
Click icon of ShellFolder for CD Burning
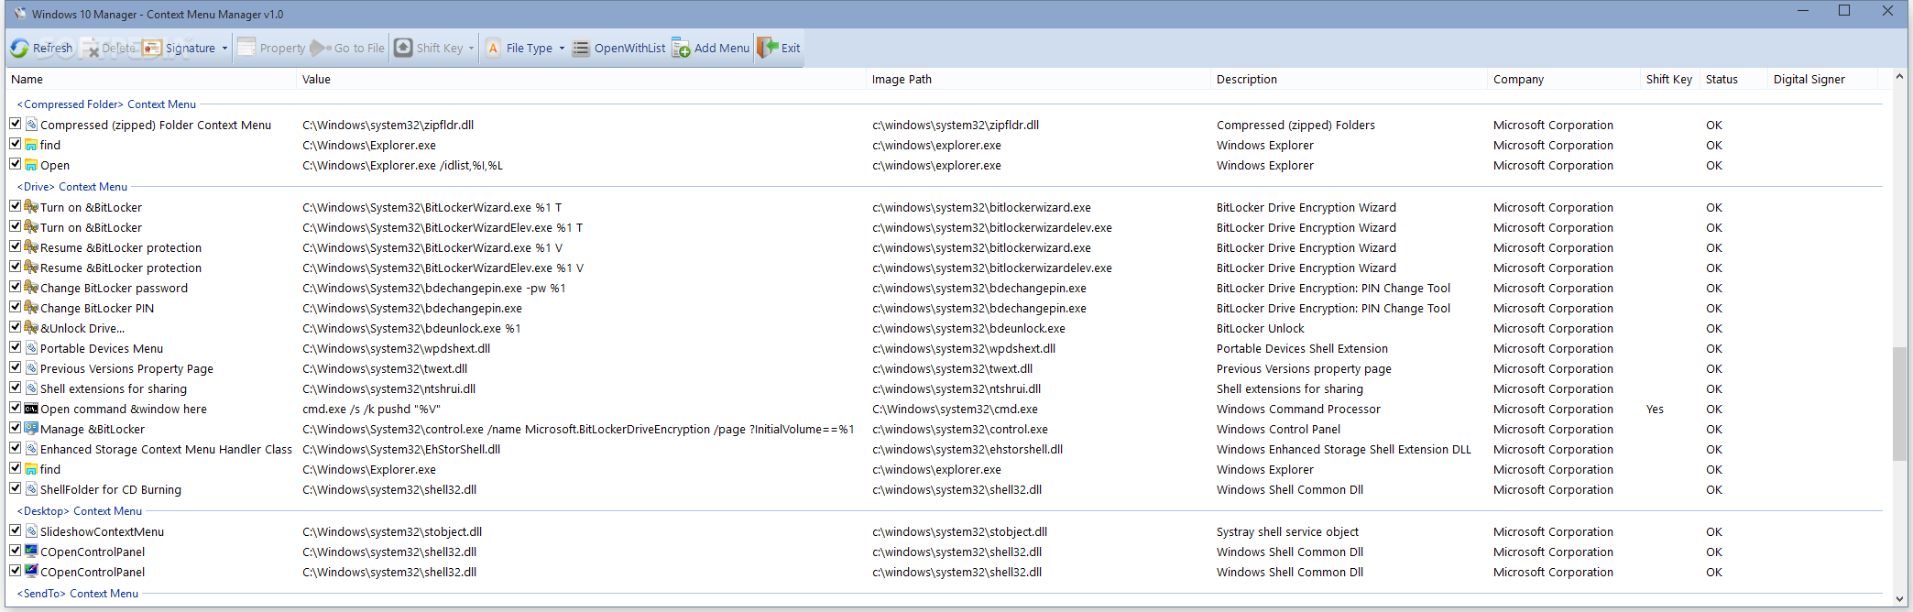point(31,489)
